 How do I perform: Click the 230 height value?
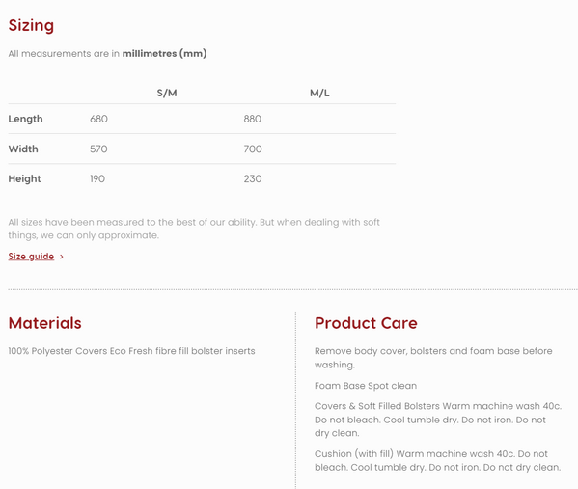(253, 178)
